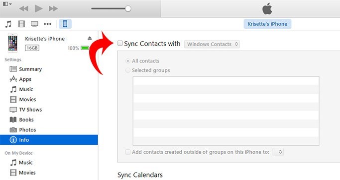Toggle Add contacts created outside of groups checkbox

[128, 152]
